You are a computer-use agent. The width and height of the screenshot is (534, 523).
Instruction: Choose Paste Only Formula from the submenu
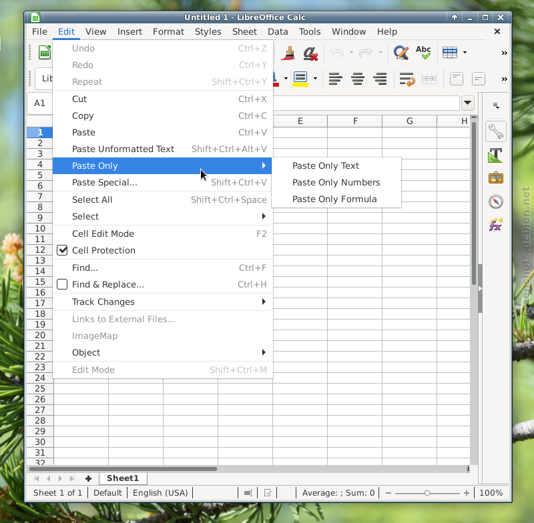coord(336,199)
